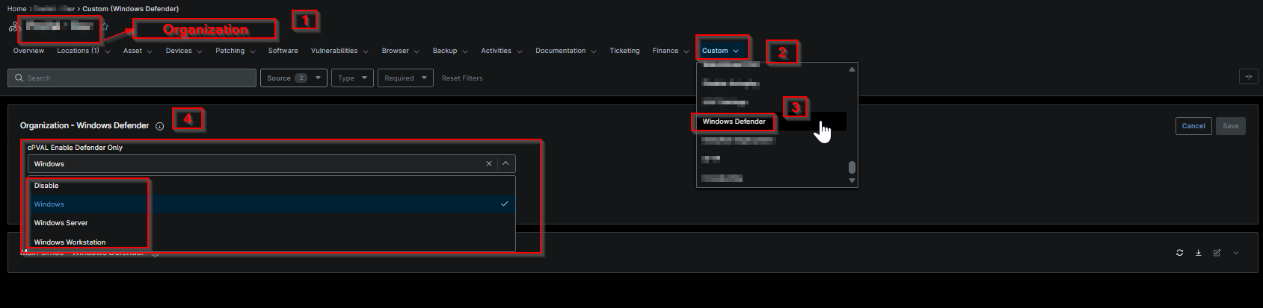This screenshot has height=308, width=1263.
Task: Click the scroll down arrow in Custom menu
Action: click(x=852, y=180)
